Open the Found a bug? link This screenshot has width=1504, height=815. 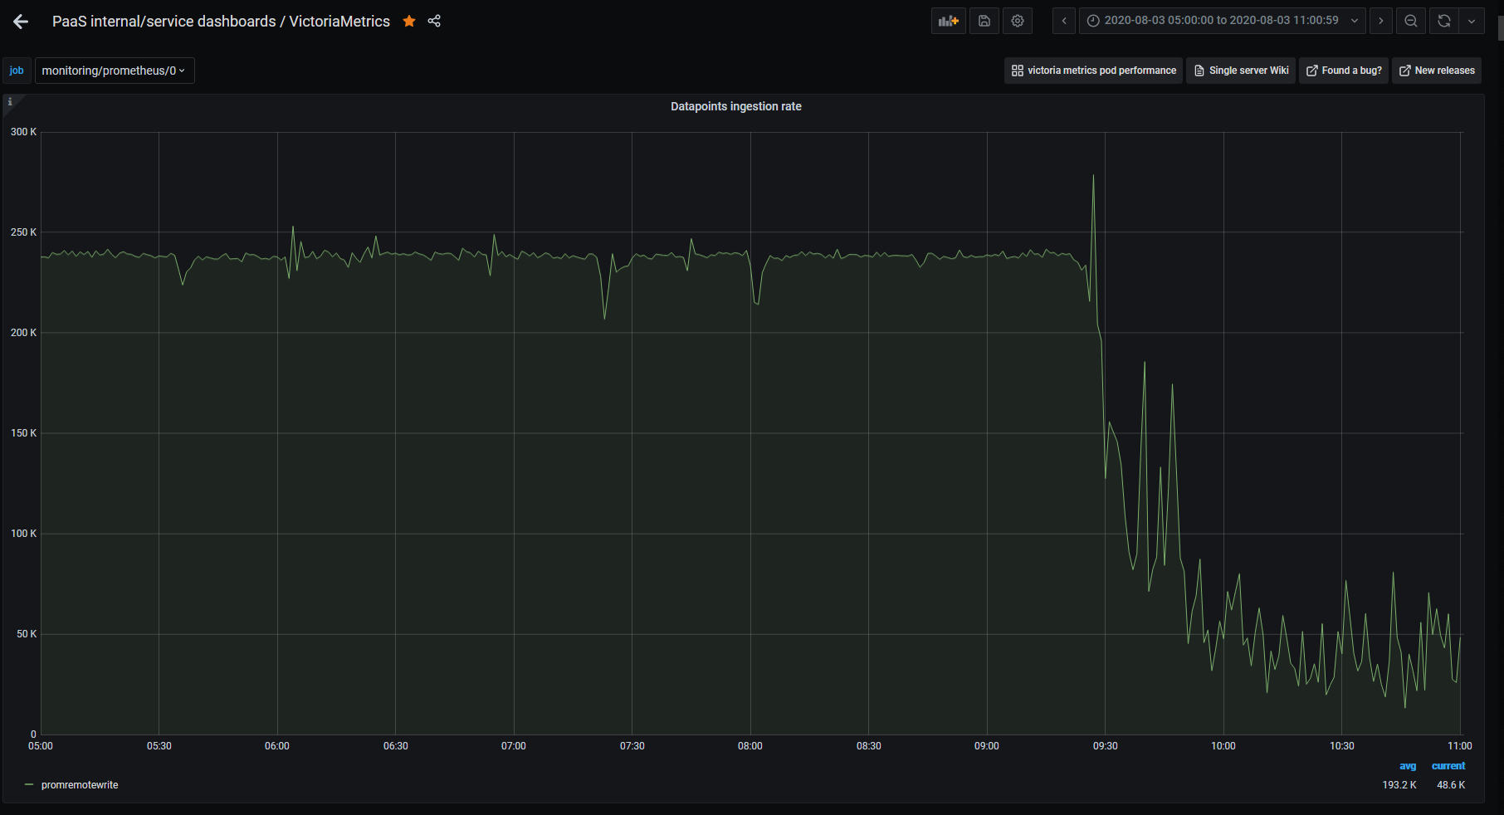1344,71
